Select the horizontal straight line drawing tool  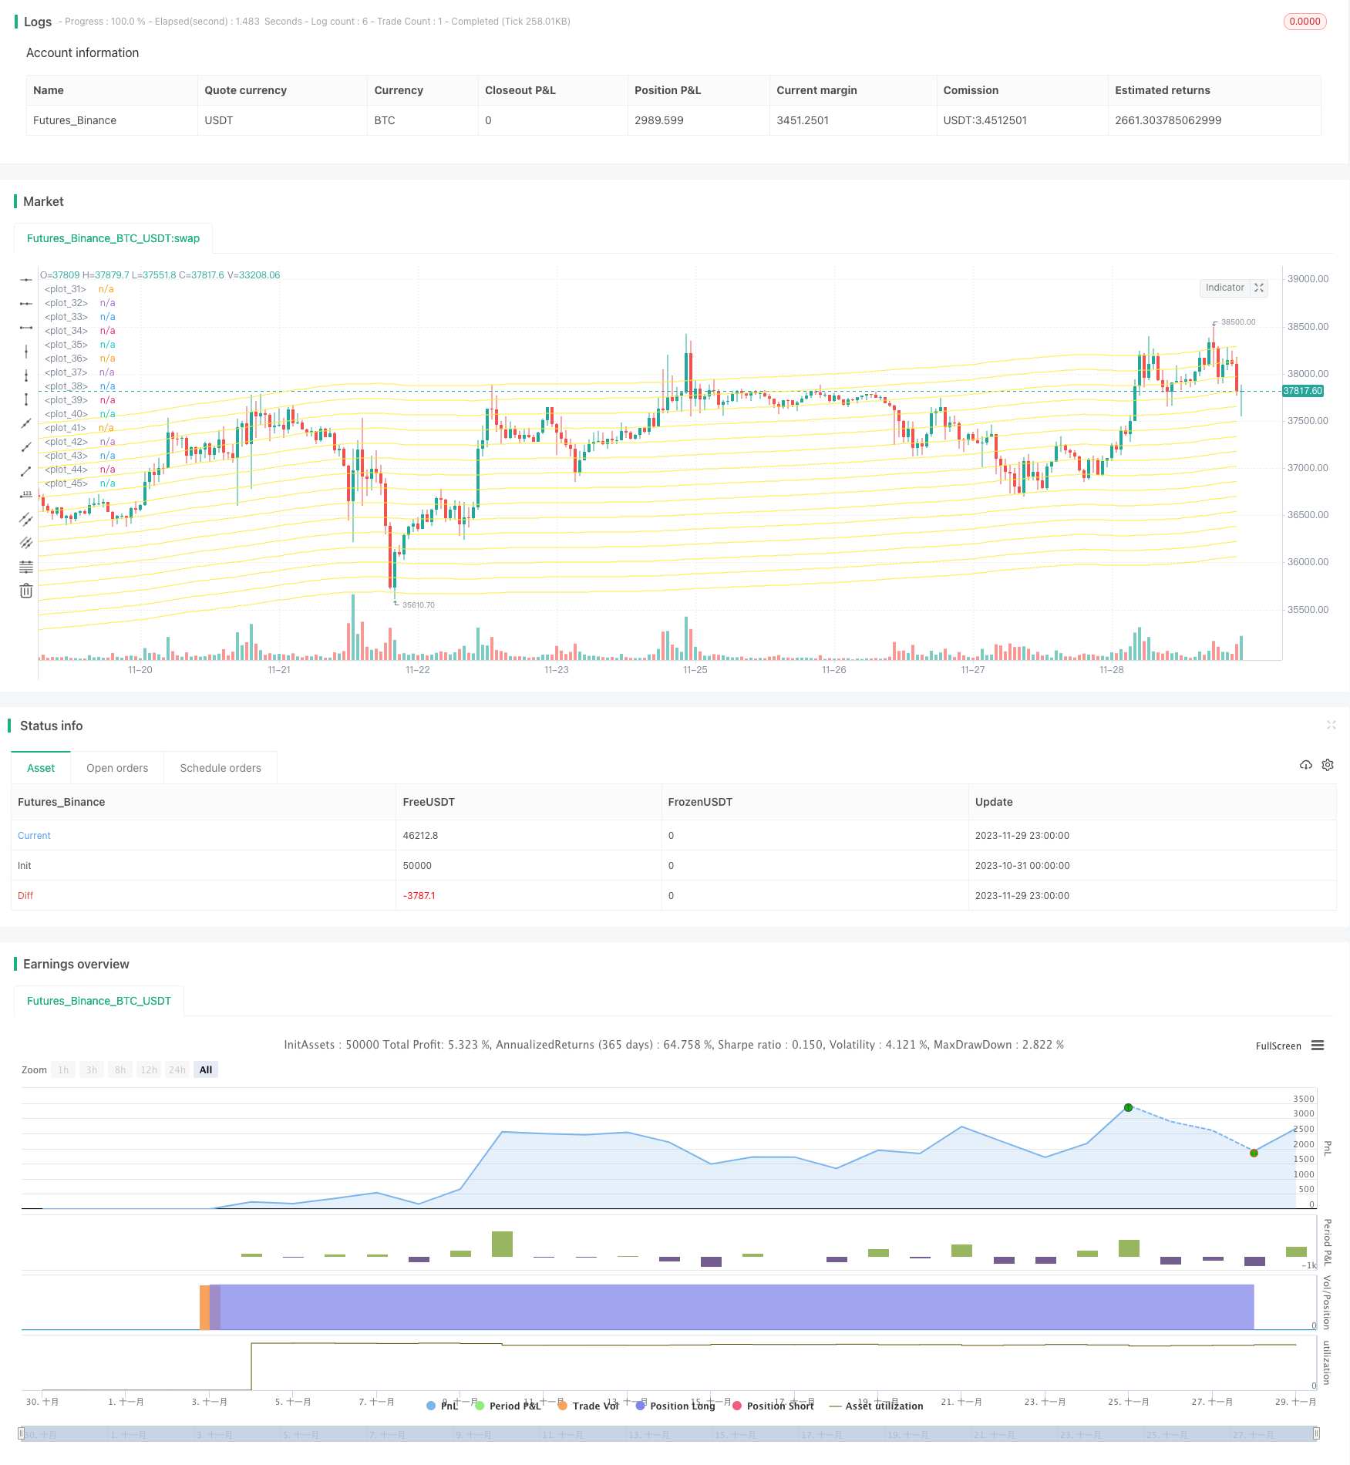click(26, 280)
